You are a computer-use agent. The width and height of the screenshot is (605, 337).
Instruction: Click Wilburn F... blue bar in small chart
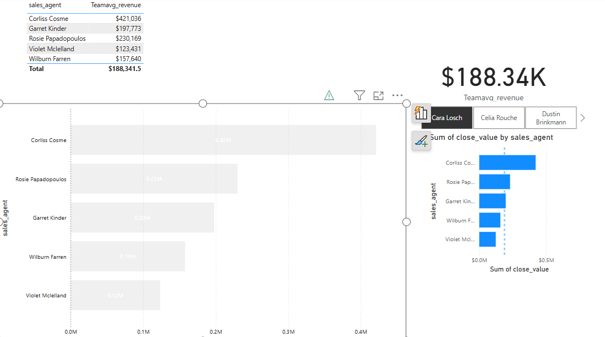click(x=489, y=220)
